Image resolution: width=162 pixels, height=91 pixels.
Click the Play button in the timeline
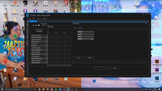pos(33,25)
